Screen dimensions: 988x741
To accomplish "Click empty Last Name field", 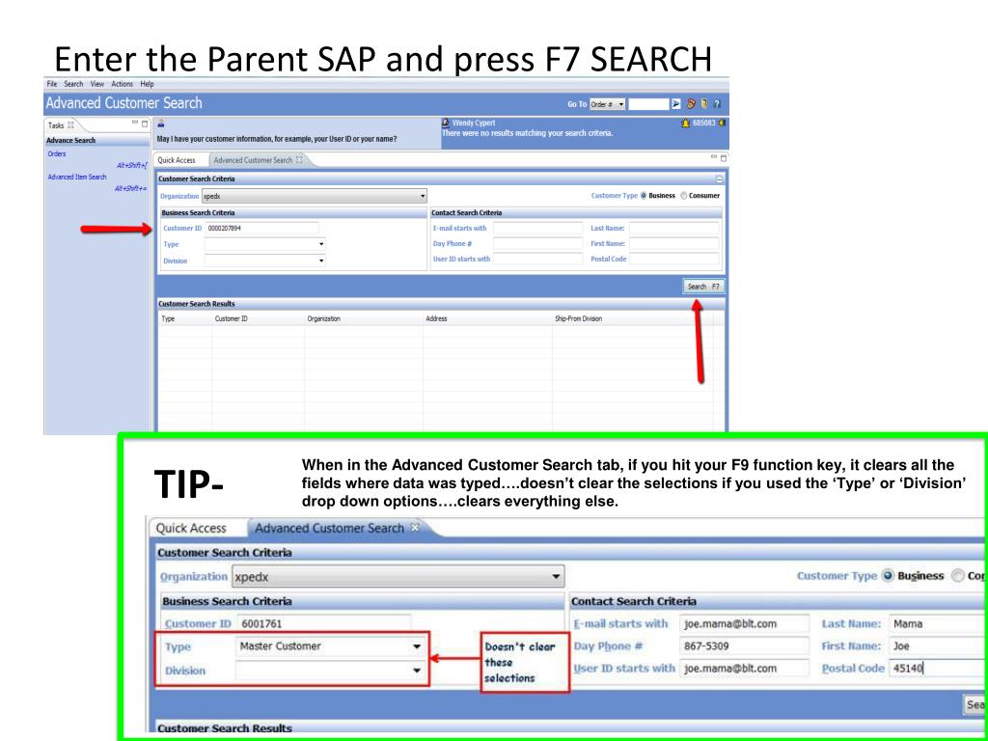I will pyautogui.click(x=674, y=228).
